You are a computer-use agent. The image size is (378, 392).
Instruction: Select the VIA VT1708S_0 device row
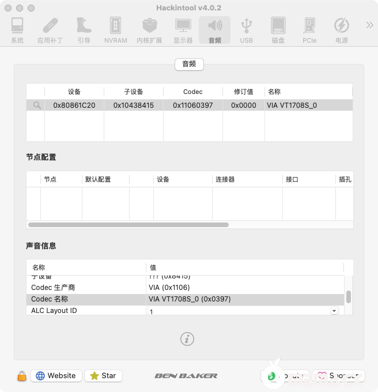(x=189, y=105)
